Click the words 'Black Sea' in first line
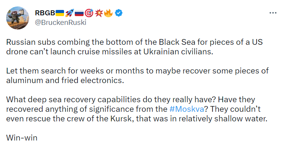283x147 pixels. pyautogui.click(x=177, y=42)
